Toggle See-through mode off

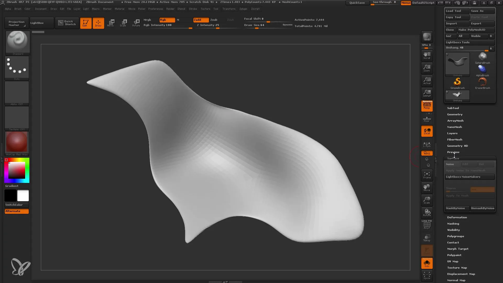[384, 3]
